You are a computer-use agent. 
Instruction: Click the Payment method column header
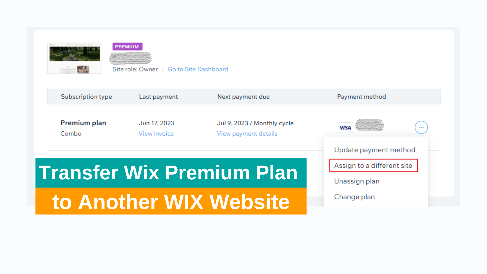pyautogui.click(x=361, y=97)
